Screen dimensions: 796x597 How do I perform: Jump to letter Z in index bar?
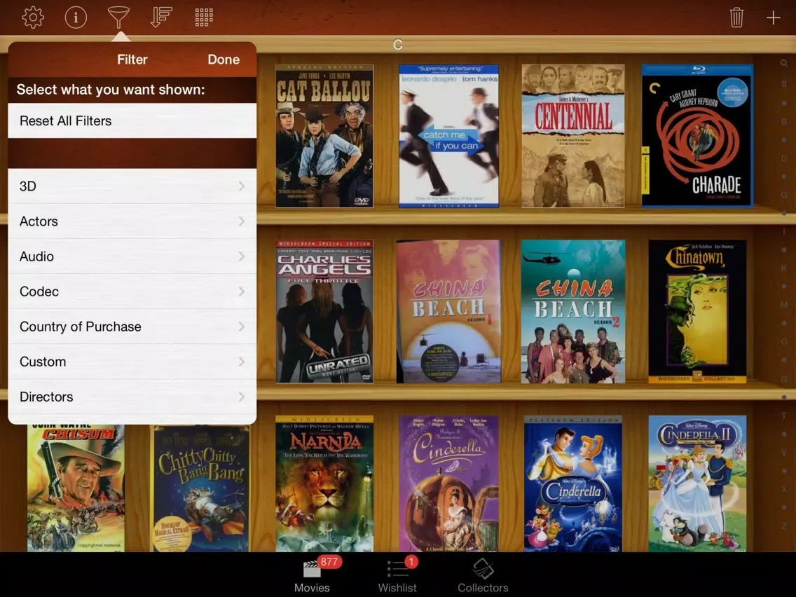tap(784, 526)
